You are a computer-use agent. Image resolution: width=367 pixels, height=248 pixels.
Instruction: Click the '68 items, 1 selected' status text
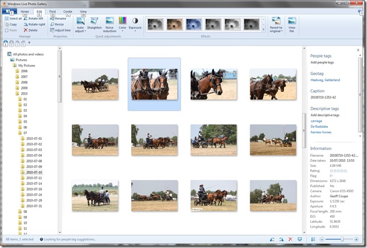[x=19, y=239]
